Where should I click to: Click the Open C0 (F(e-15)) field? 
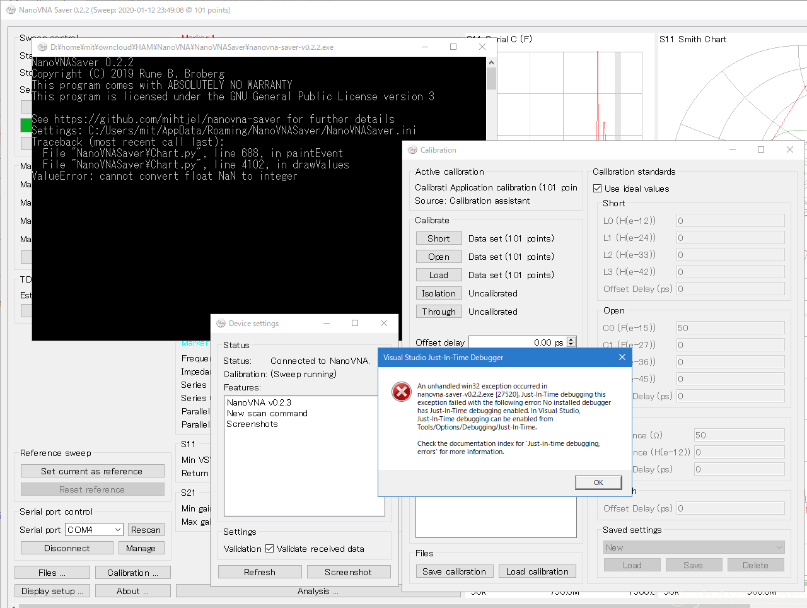coord(731,328)
